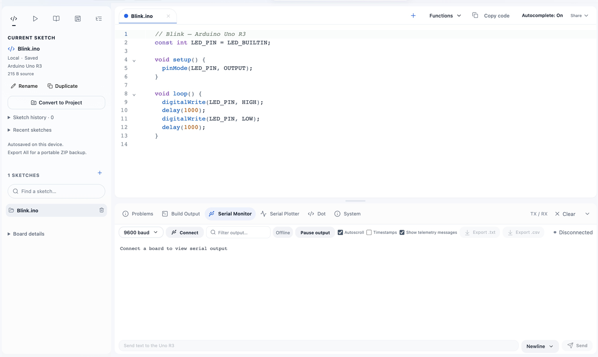Delete Blink.ino with the trash icon
The width and height of the screenshot is (598, 357).
[x=102, y=210]
